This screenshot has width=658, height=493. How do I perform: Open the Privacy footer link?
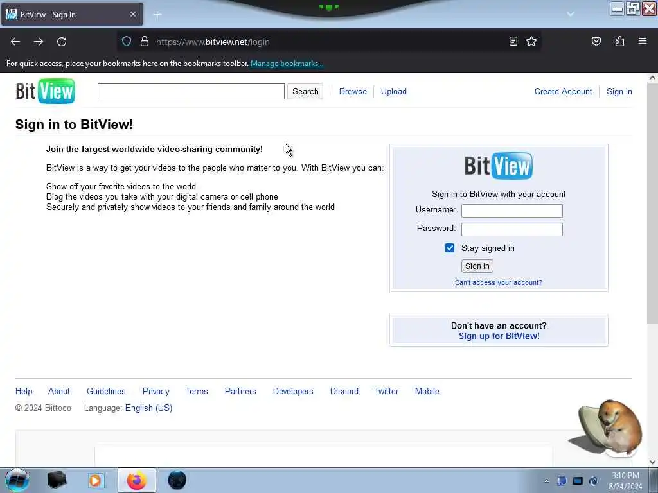point(156,391)
